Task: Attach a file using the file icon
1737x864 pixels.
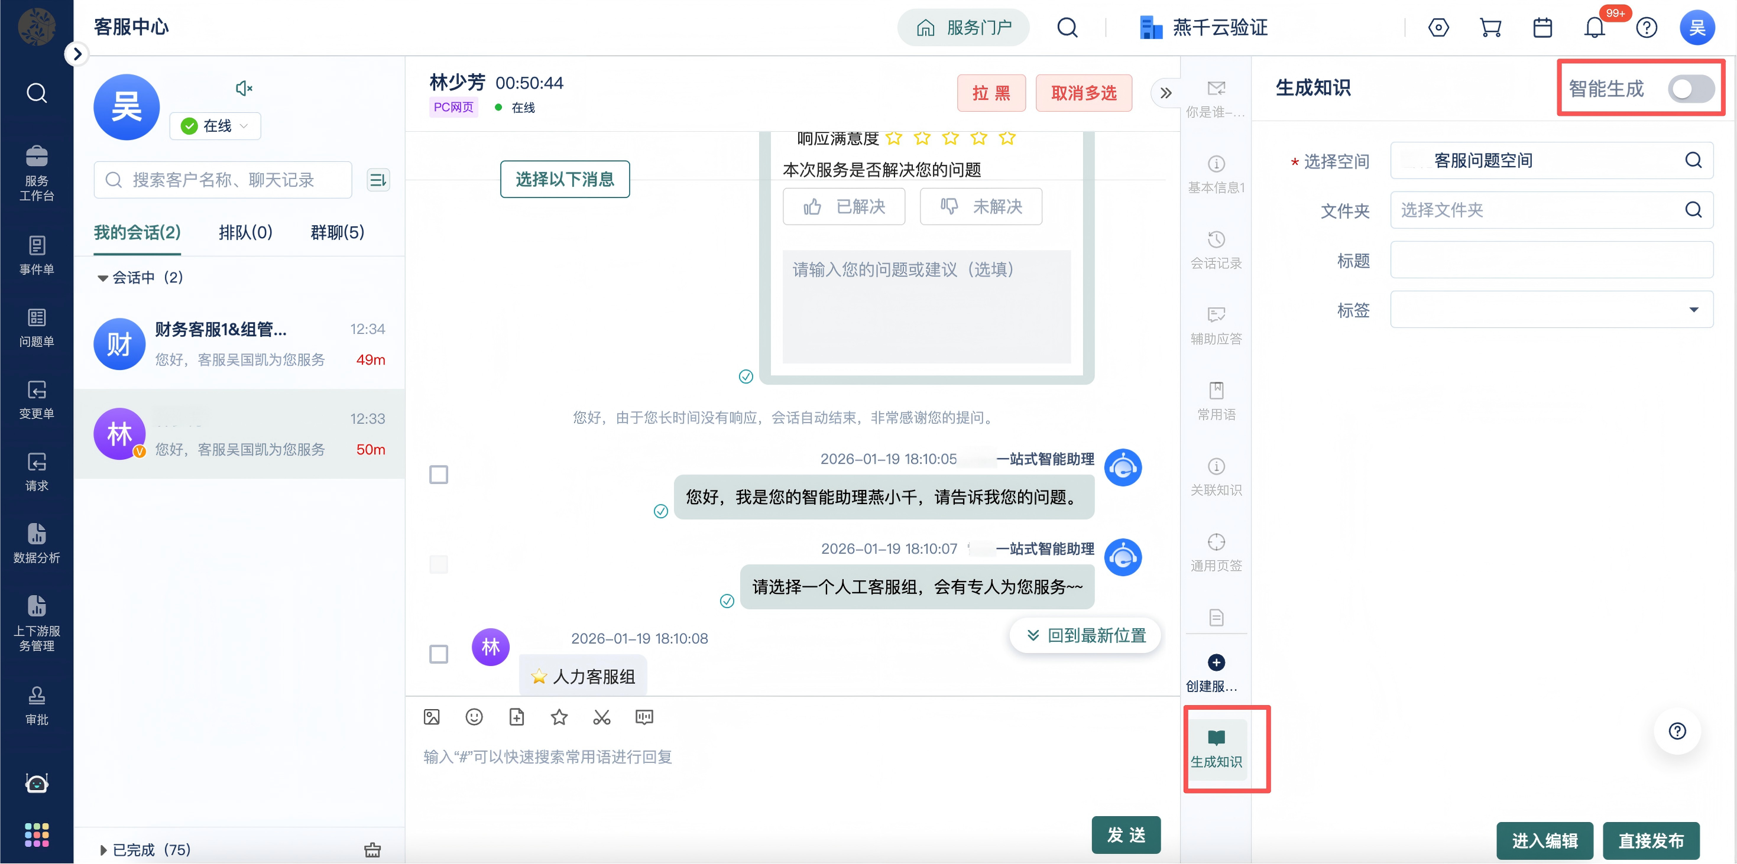Action: 517,716
